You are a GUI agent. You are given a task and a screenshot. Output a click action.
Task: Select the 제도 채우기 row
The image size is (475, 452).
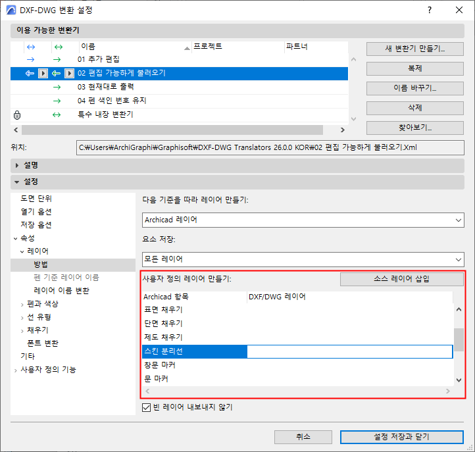coord(297,338)
